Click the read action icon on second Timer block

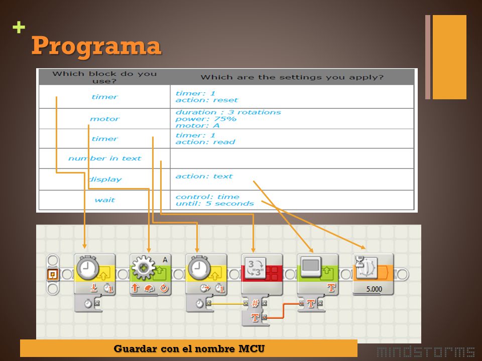[x=205, y=288]
